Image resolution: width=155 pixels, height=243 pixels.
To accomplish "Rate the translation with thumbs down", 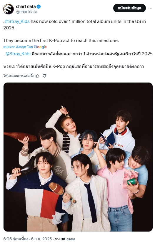I will [x=44, y=76].
